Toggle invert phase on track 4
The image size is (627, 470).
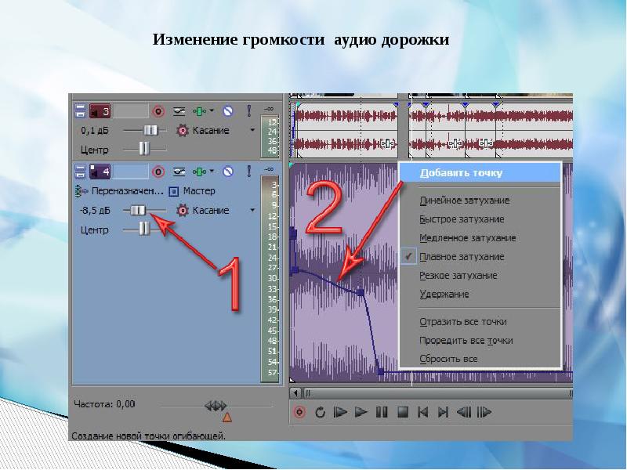[179, 171]
